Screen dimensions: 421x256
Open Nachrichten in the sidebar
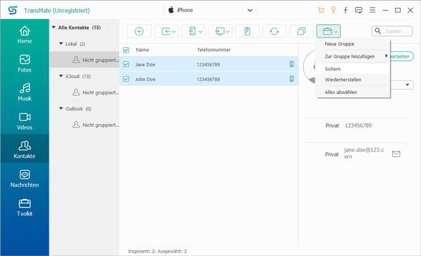pos(25,179)
